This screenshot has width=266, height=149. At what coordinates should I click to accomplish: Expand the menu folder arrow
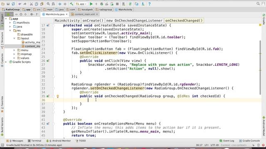(x=15, y=50)
